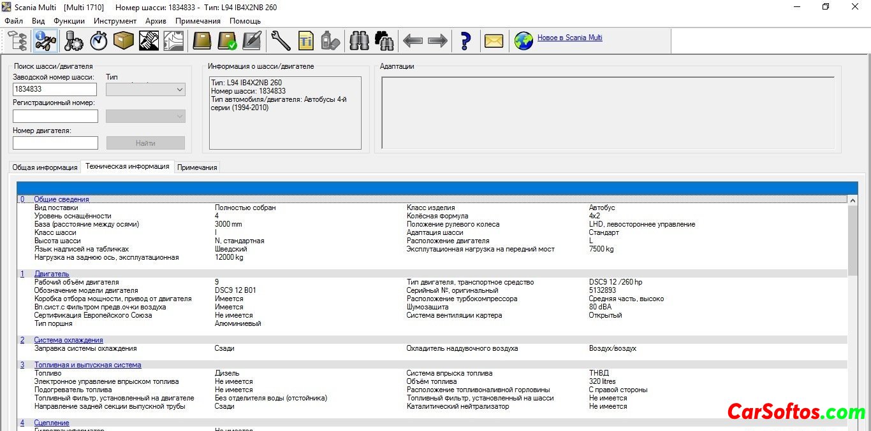This screenshot has height=431, width=871.
Task: Click the Двигатель section link
Action: click(52, 274)
